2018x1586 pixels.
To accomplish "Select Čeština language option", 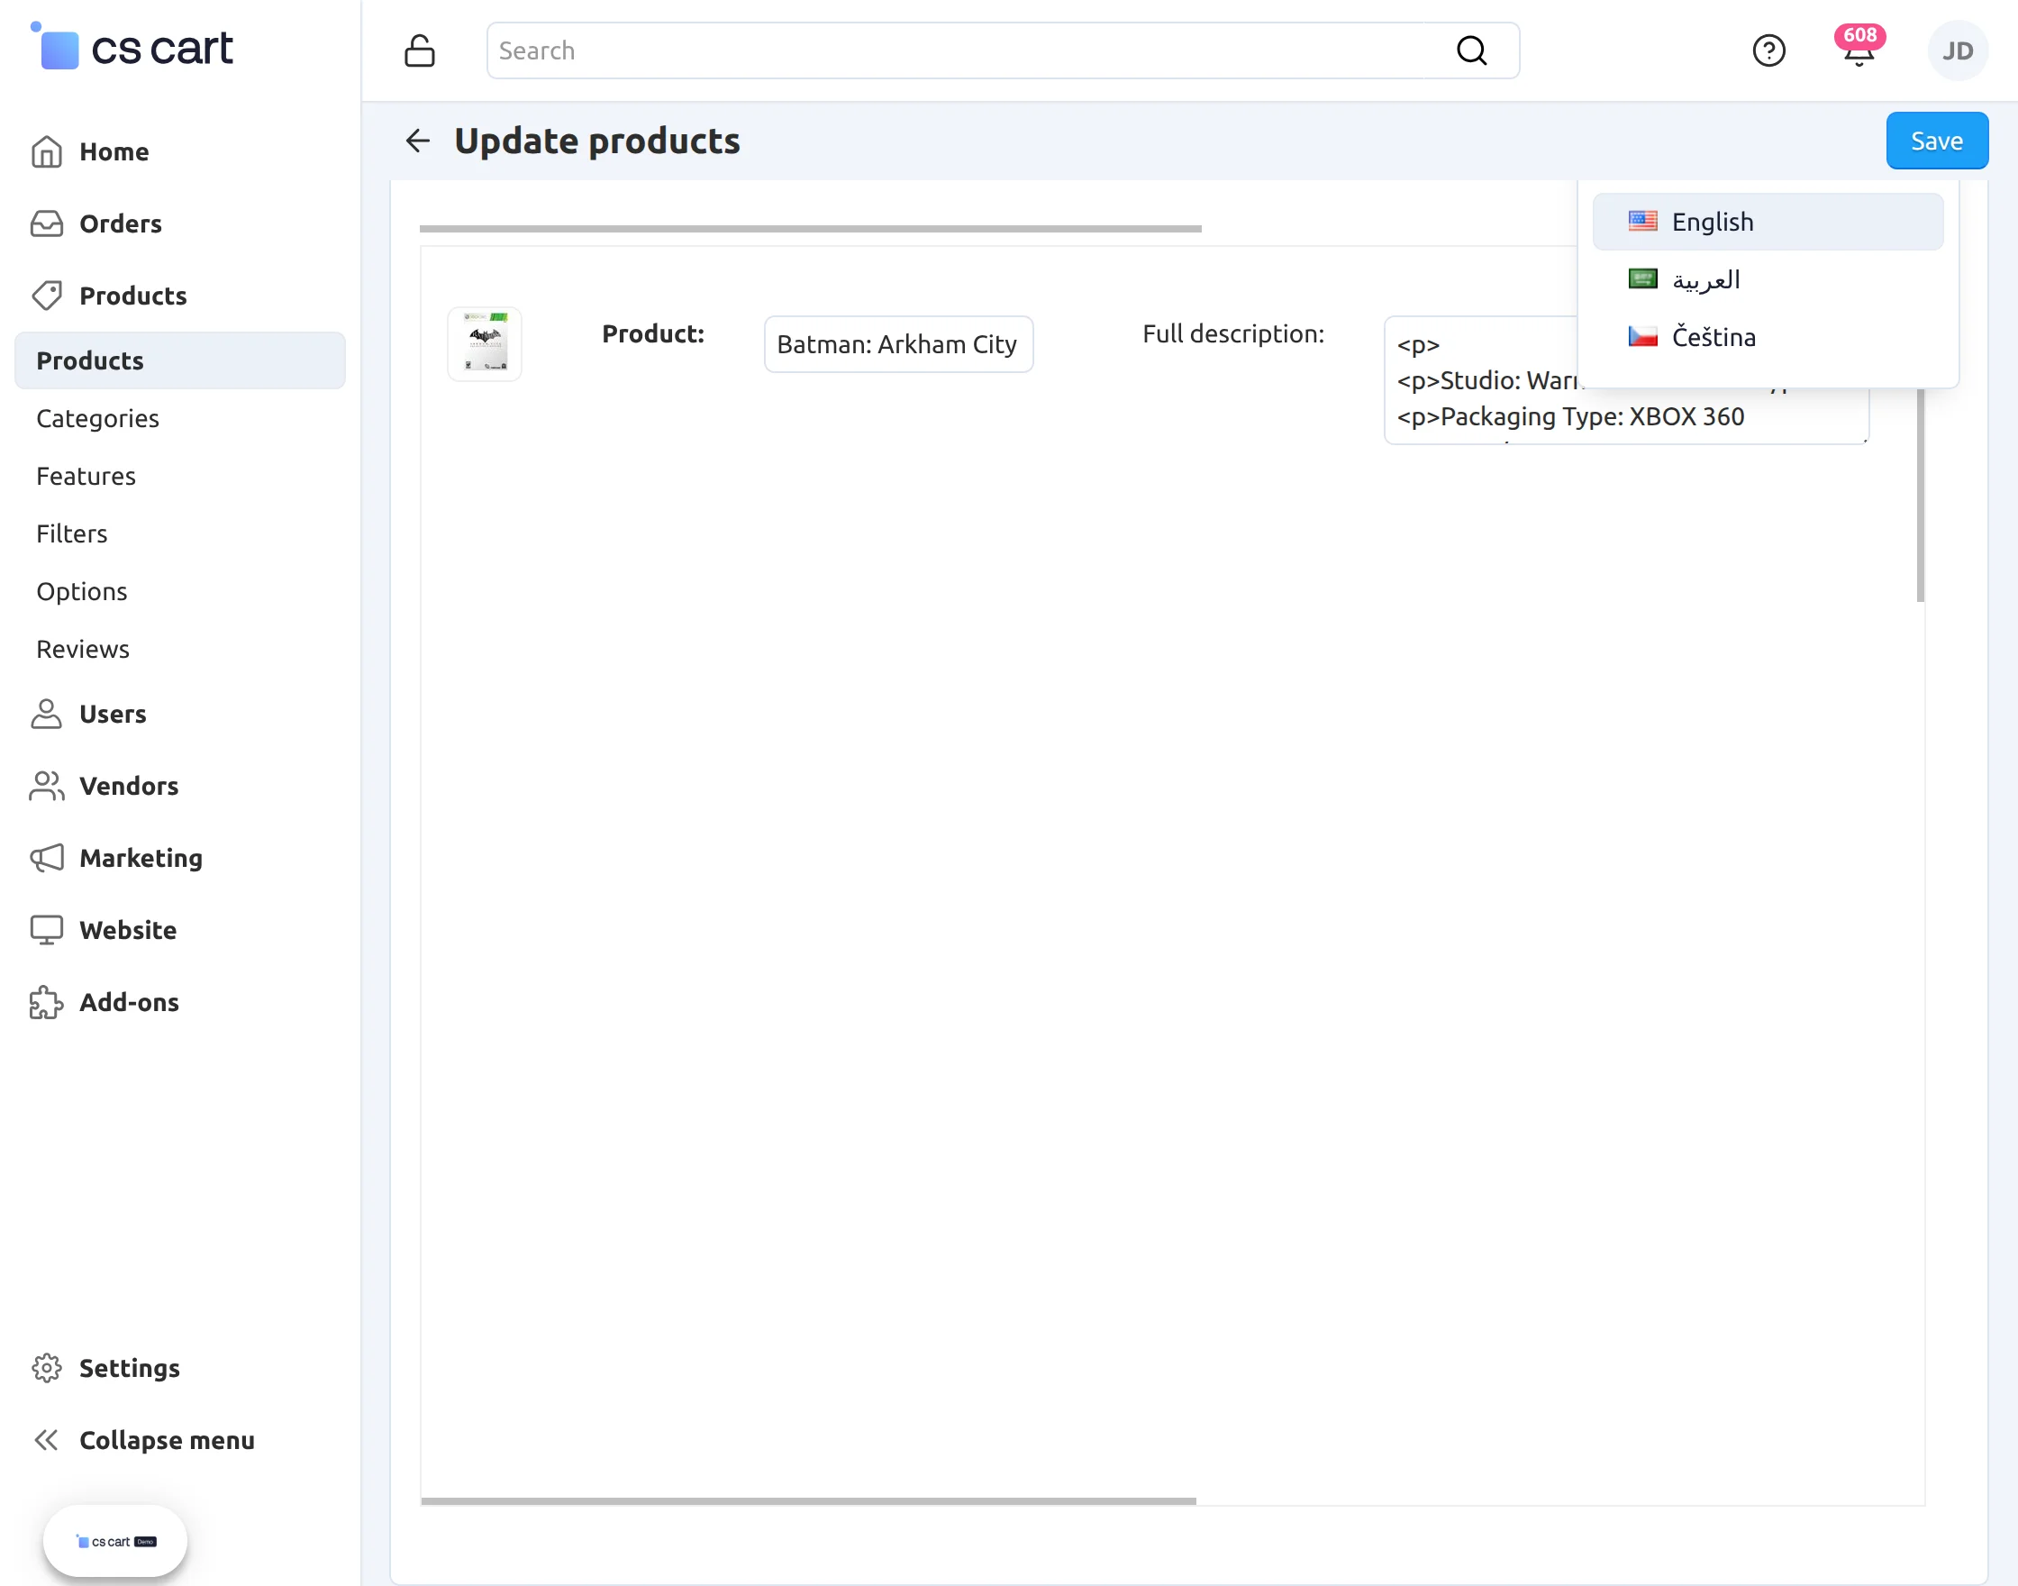I will coord(1768,337).
